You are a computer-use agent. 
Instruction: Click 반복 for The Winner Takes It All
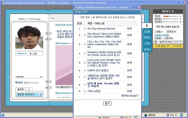click(130, 35)
